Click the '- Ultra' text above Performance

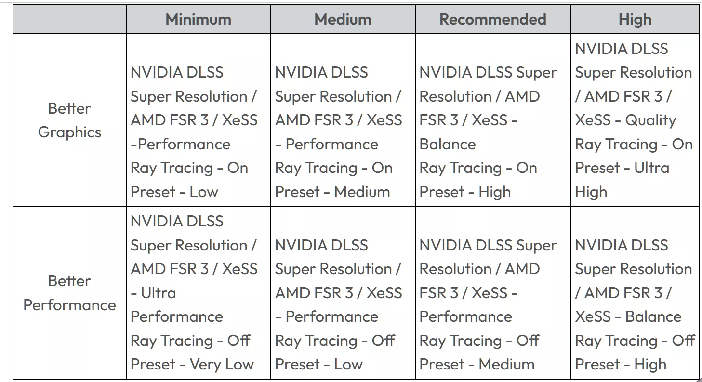153,293
